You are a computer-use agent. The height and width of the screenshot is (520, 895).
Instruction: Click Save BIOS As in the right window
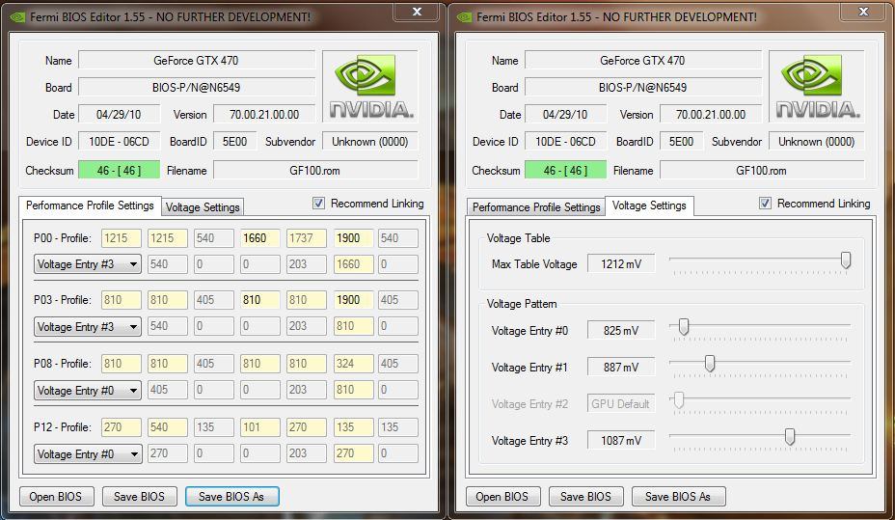click(678, 497)
